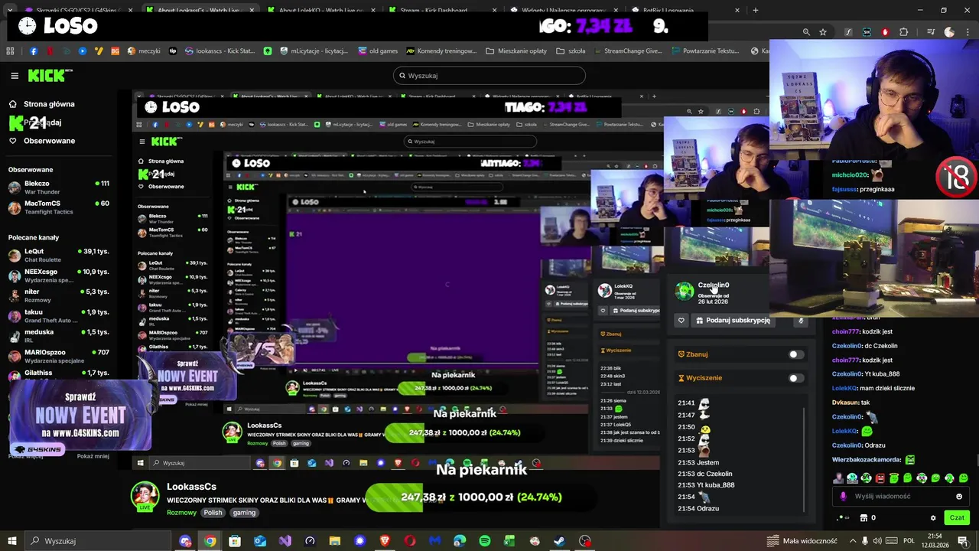Screen dimensions: 979x551
Task: Click the heart follow button in Czekolin0 panel
Action: (681, 321)
